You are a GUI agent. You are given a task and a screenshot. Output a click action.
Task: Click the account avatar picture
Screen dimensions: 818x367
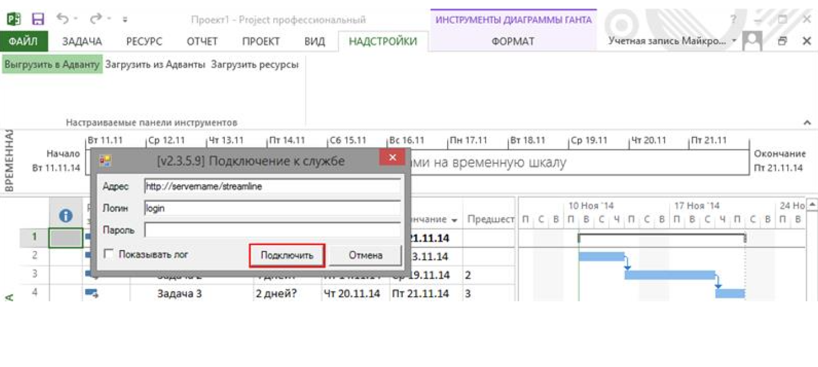753,41
